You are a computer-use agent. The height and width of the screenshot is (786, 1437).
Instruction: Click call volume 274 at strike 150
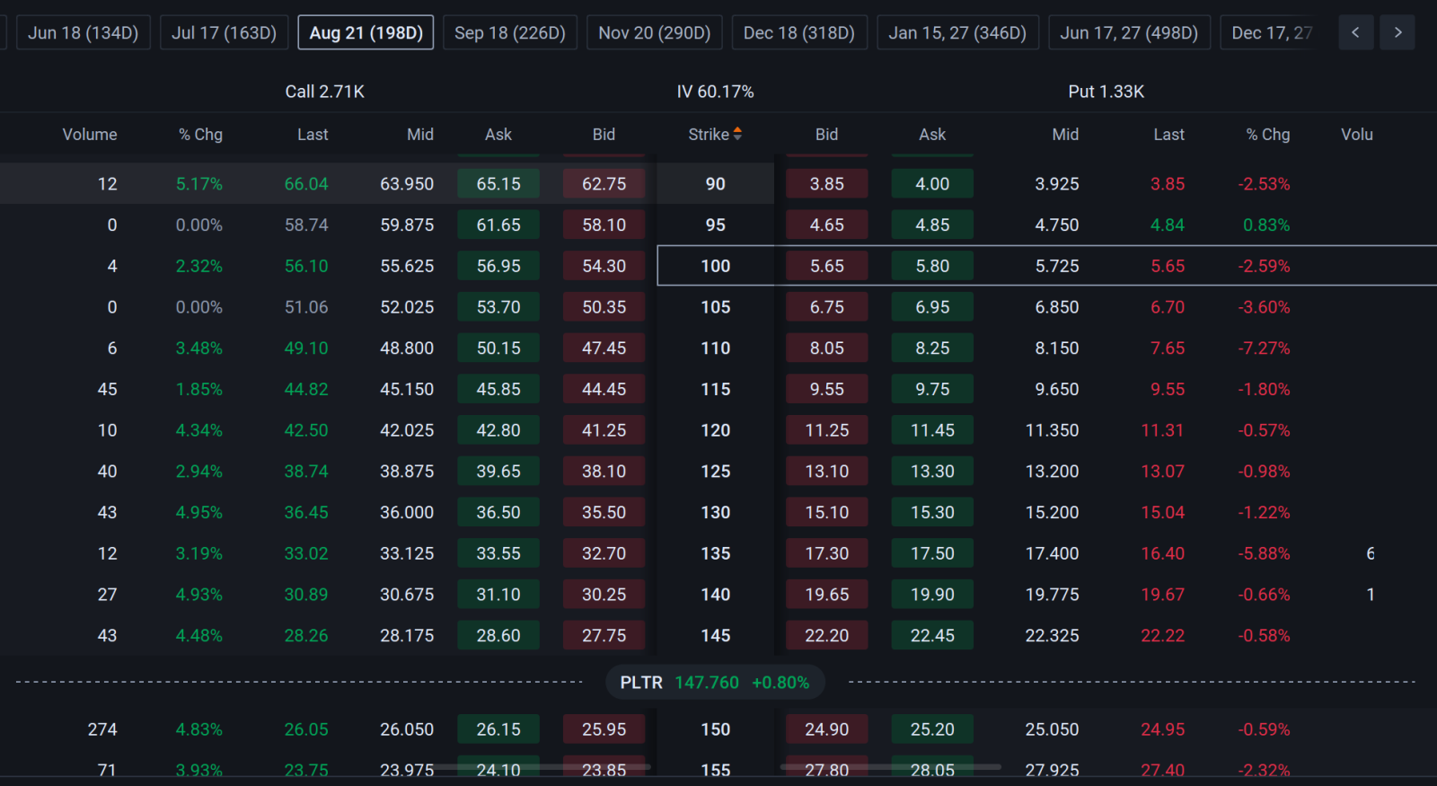(x=102, y=729)
